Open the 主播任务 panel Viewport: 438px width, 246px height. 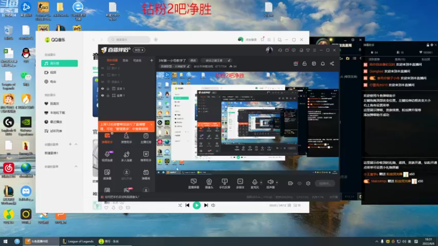[x=146, y=138]
